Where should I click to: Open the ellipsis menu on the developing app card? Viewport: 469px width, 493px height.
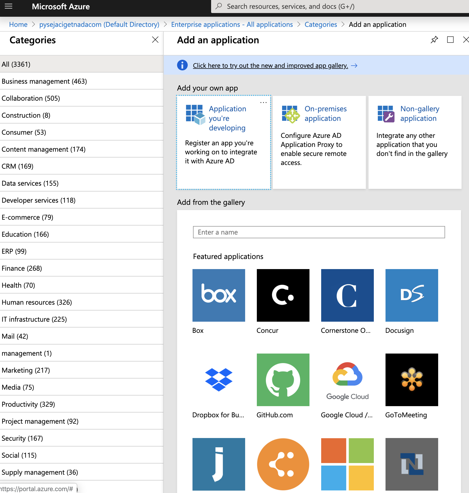pos(263,103)
